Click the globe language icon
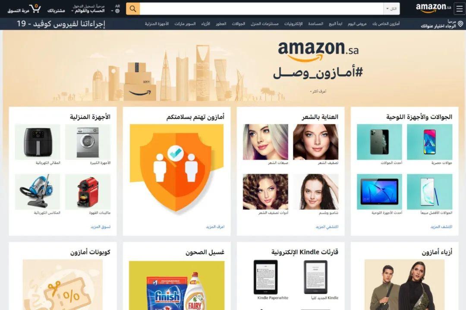466x310 pixels. [117, 11]
